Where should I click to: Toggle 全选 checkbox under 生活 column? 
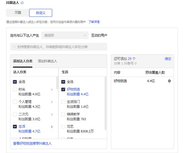click(x=63, y=82)
